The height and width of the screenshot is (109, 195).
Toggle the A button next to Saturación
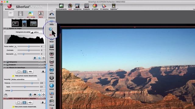tap(16, 54)
